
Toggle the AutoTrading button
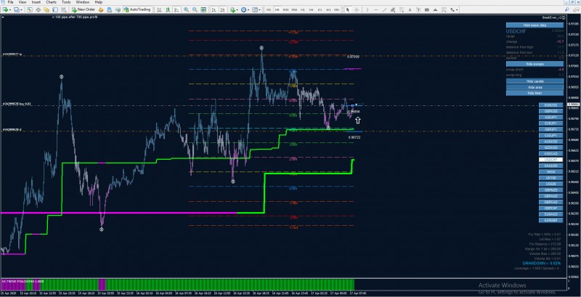click(137, 9)
